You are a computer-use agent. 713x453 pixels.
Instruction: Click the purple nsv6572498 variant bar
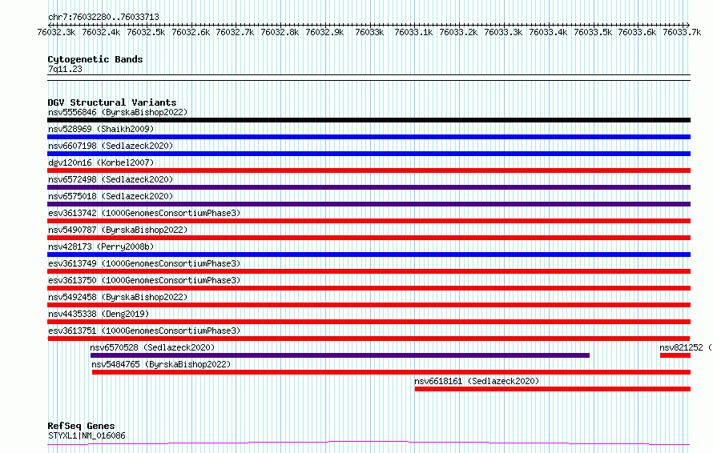point(369,187)
